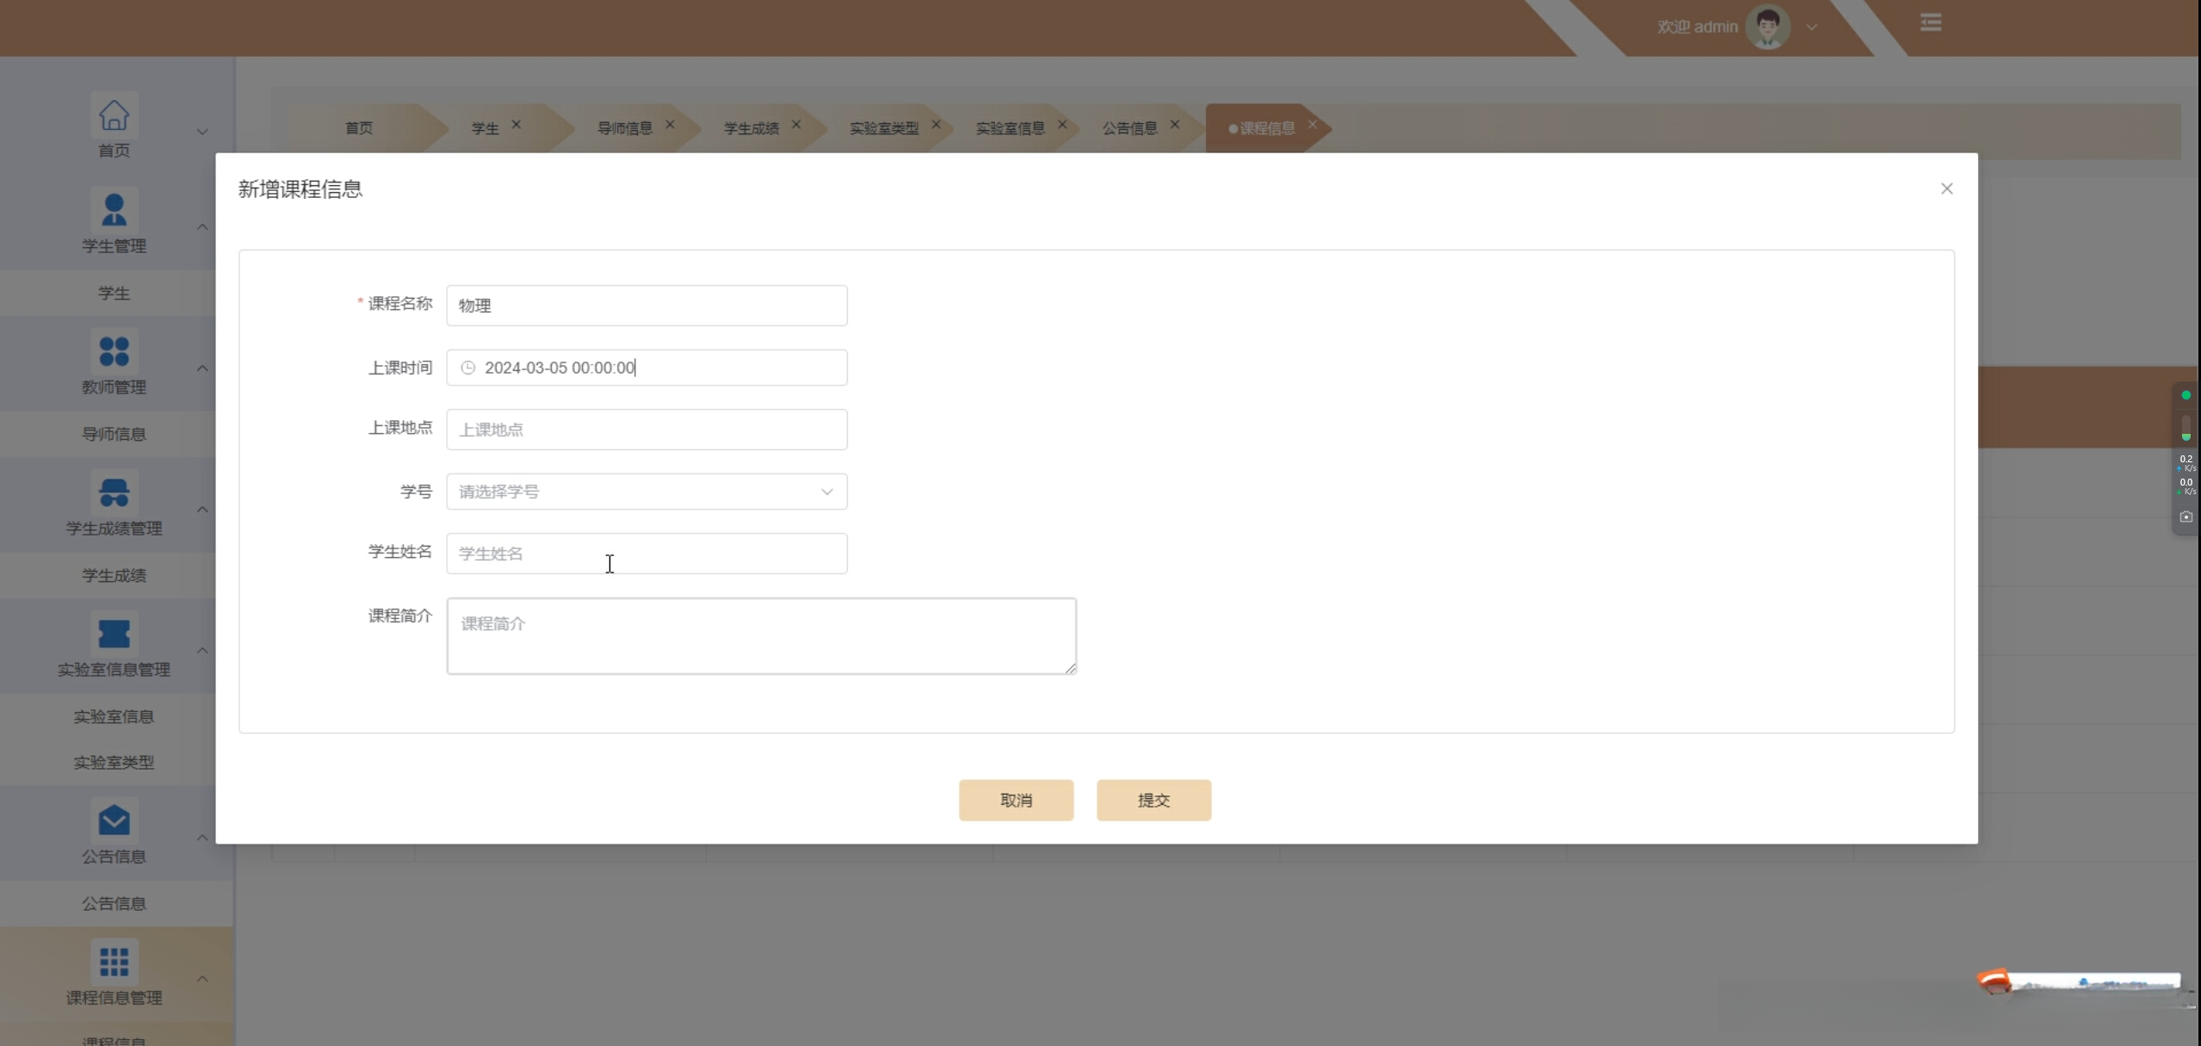Click the clock icon in class time field
The image size is (2201, 1046).
[x=467, y=368]
